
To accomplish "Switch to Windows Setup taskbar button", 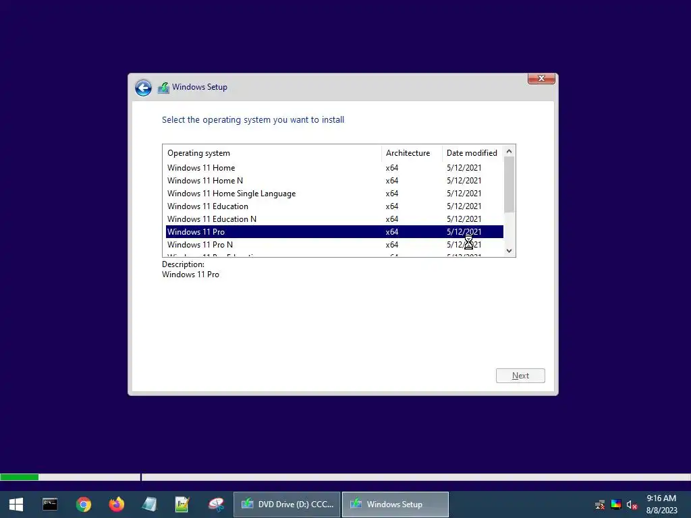I will (395, 505).
